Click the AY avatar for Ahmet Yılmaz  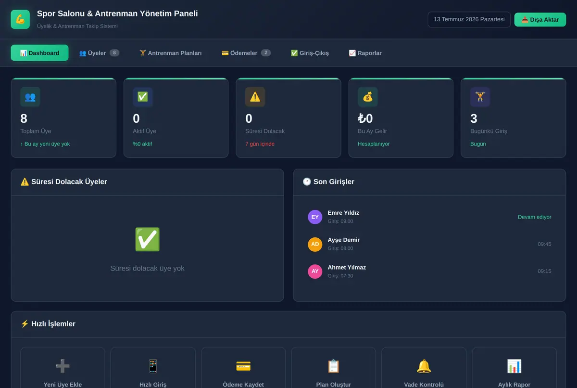point(315,272)
